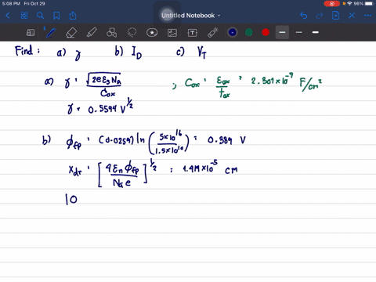Viewport: 376px width, 282px height.
Task: Select the Image insert tool
Action: pyautogui.click(x=172, y=33)
